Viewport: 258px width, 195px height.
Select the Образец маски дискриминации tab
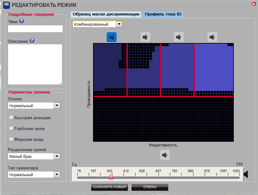coord(105,14)
